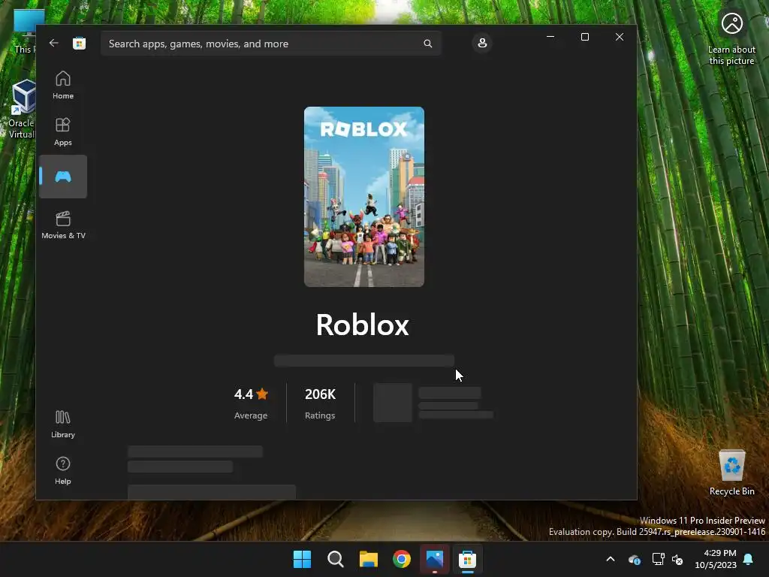
Task: Expand the hidden system tray icons chevron
Action: tap(611, 559)
